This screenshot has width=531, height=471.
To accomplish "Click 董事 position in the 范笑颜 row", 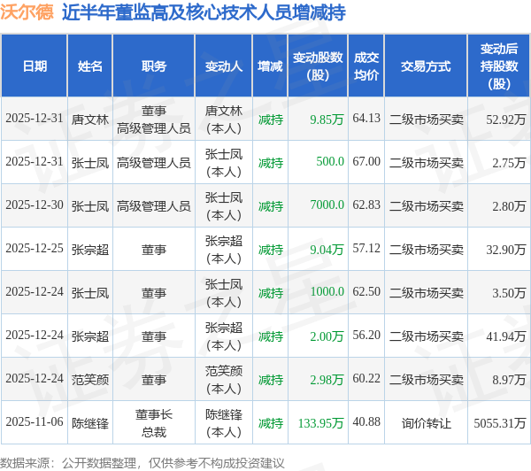I will coord(154,380).
